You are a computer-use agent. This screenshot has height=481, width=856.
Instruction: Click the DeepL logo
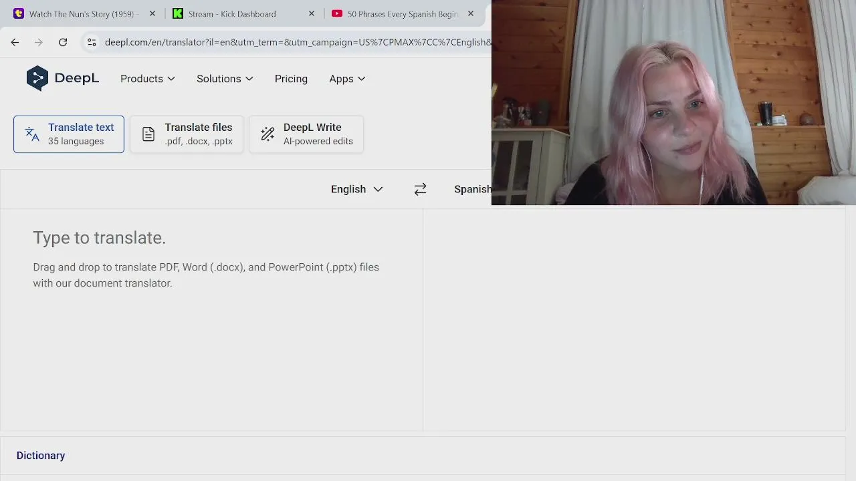click(62, 78)
